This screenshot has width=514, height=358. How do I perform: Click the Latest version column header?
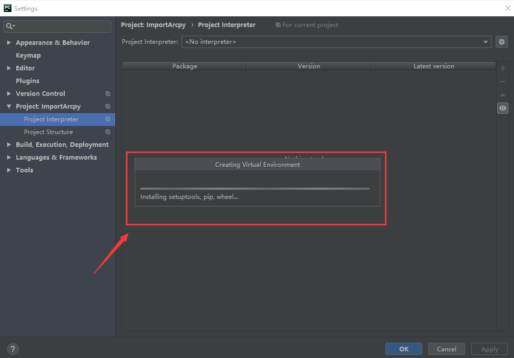click(433, 66)
